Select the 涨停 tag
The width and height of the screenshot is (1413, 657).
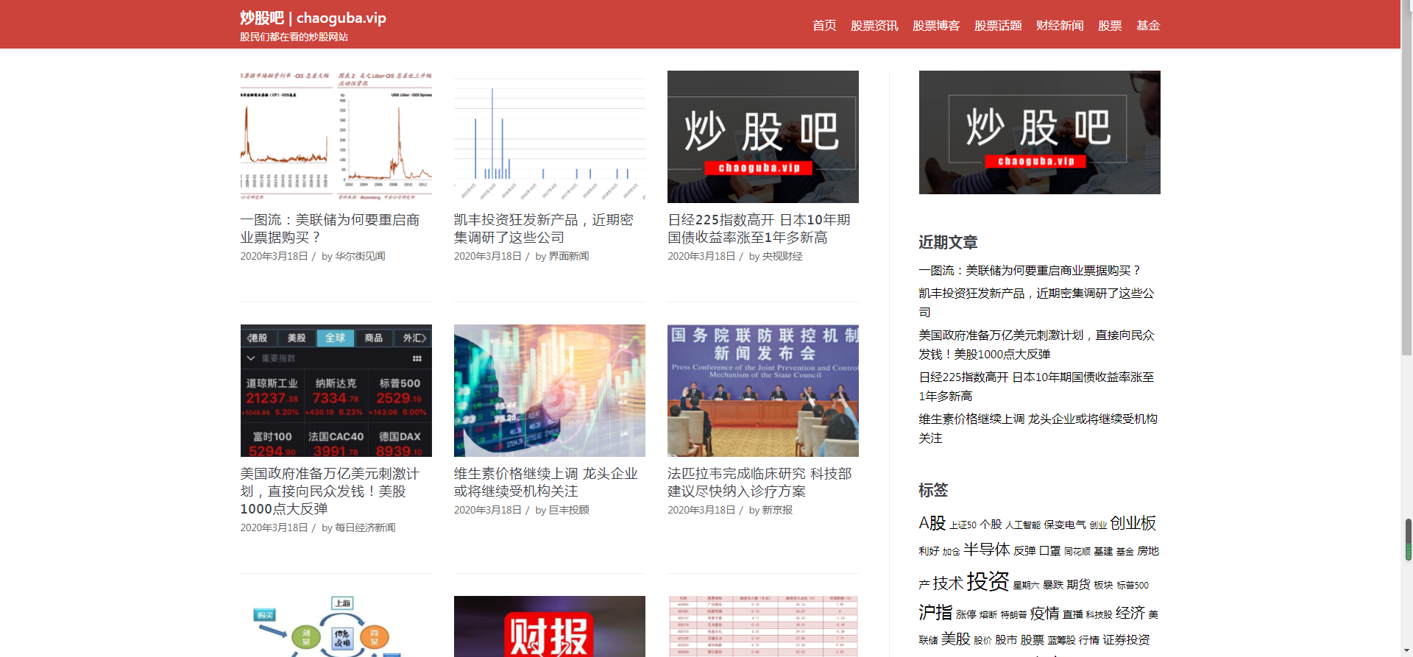click(966, 614)
